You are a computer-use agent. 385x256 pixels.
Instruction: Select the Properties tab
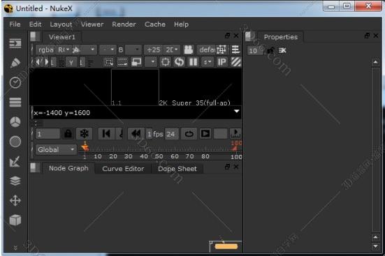(x=281, y=37)
